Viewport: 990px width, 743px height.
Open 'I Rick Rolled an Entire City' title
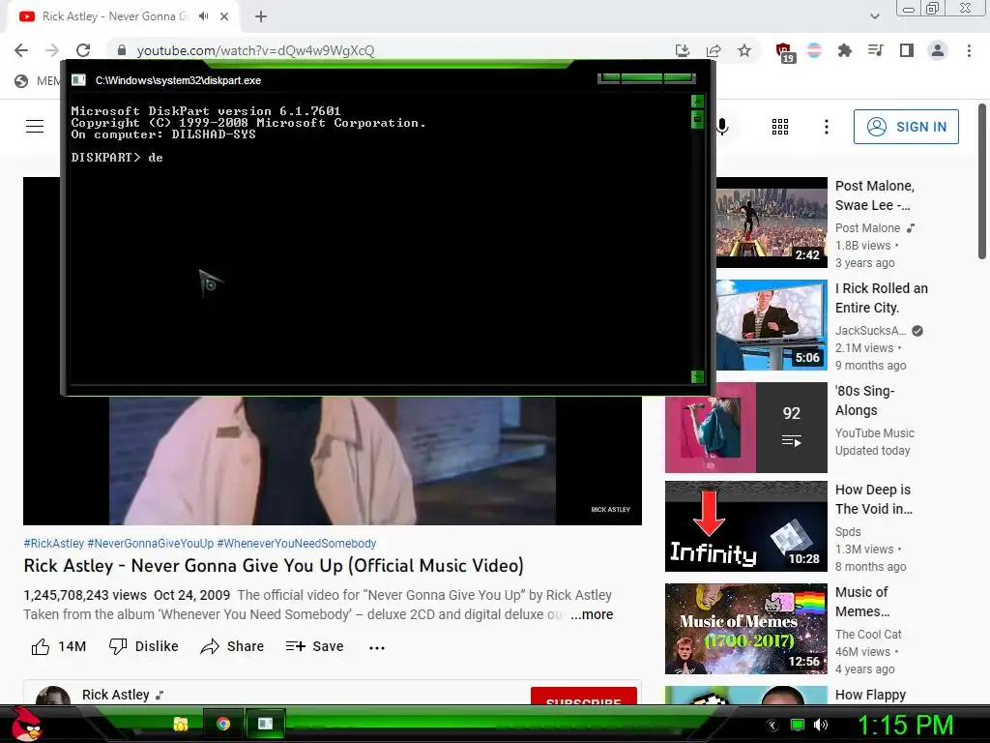pyautogui.click(x=882, y=298)
